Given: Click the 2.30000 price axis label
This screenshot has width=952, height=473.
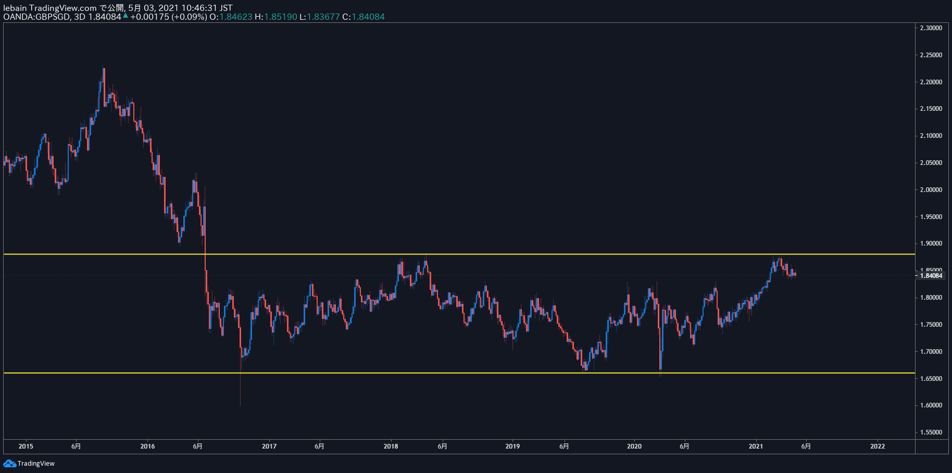Looking at the screenshot, I should (931, 28).
